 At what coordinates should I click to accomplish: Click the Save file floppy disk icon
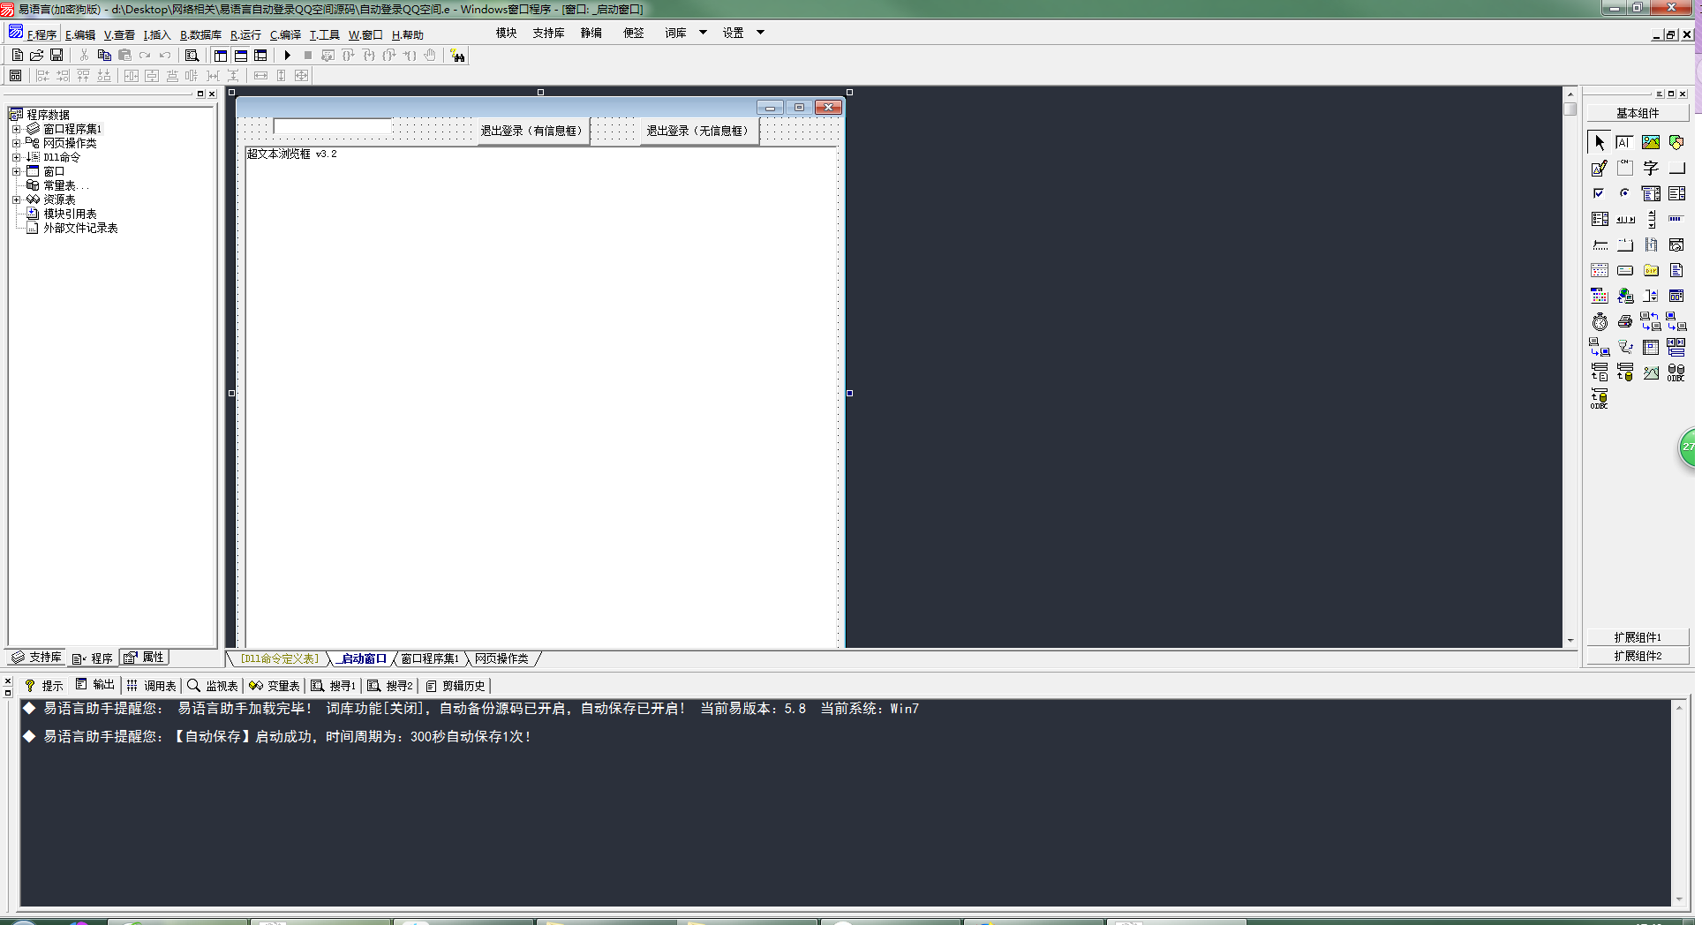click(56, 56)
